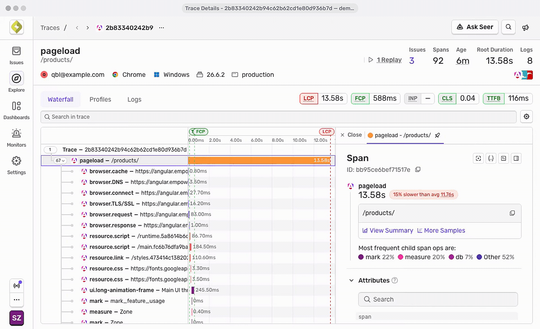The width and height of the screenshot is (540, 329).
Task: Switch to the Waterfall tab
Action: click(x=60, y=100)
